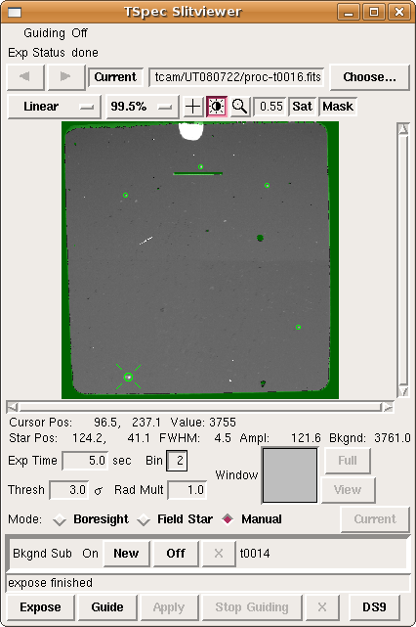The image size is (416, 627).
Task: Go to previous image with left arrow
Action: coord(25,76)
